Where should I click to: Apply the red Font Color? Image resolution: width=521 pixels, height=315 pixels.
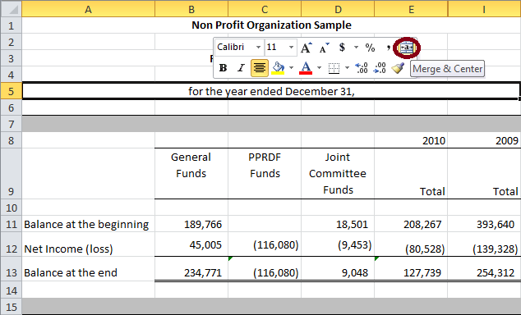(x=306, y=68)
